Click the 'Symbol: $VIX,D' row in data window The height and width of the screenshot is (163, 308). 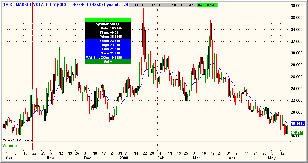(108, 24)
